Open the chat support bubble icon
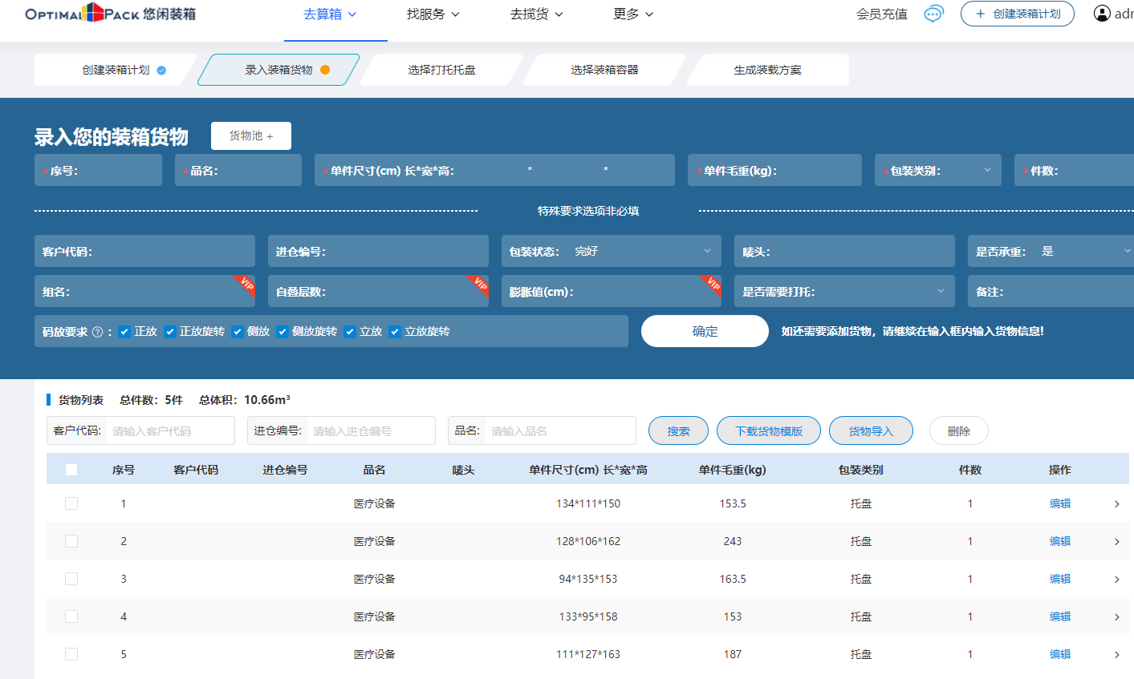Viewport: 1134px width, 679px height. click(x=933, y=14)
